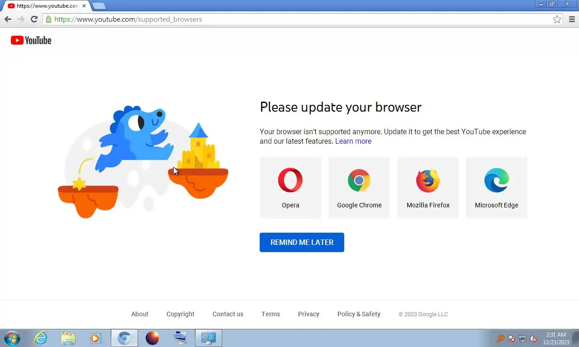
Task: Bookmark this page with the star icon
Action: (557, 19)
